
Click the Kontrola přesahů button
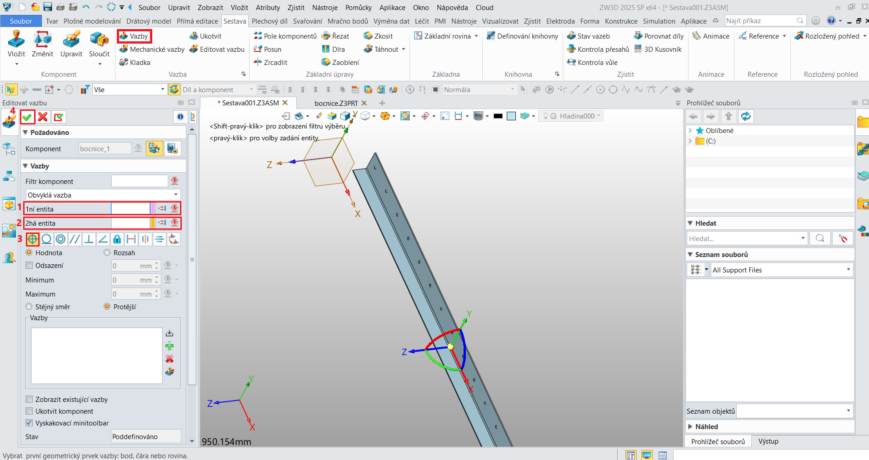click(x=598, y=49)
